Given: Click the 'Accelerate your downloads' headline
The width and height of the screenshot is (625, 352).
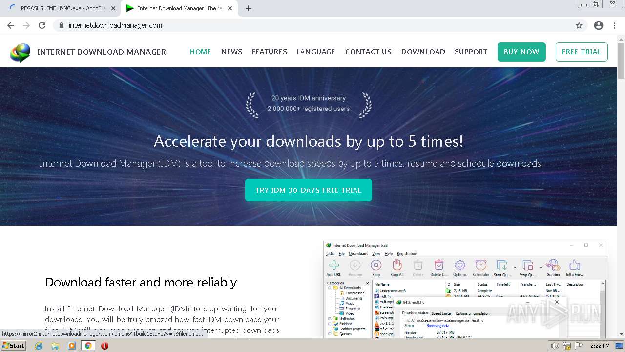Looking at the screenshot, I should (x=309, y=141).
